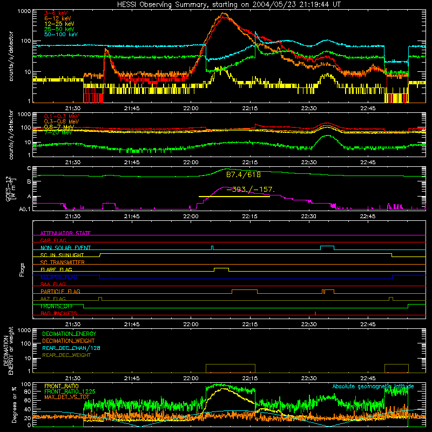Click the blue ECLIPSE_FLAG label
This screenshot has width=432, height=432.
(59, 277)
